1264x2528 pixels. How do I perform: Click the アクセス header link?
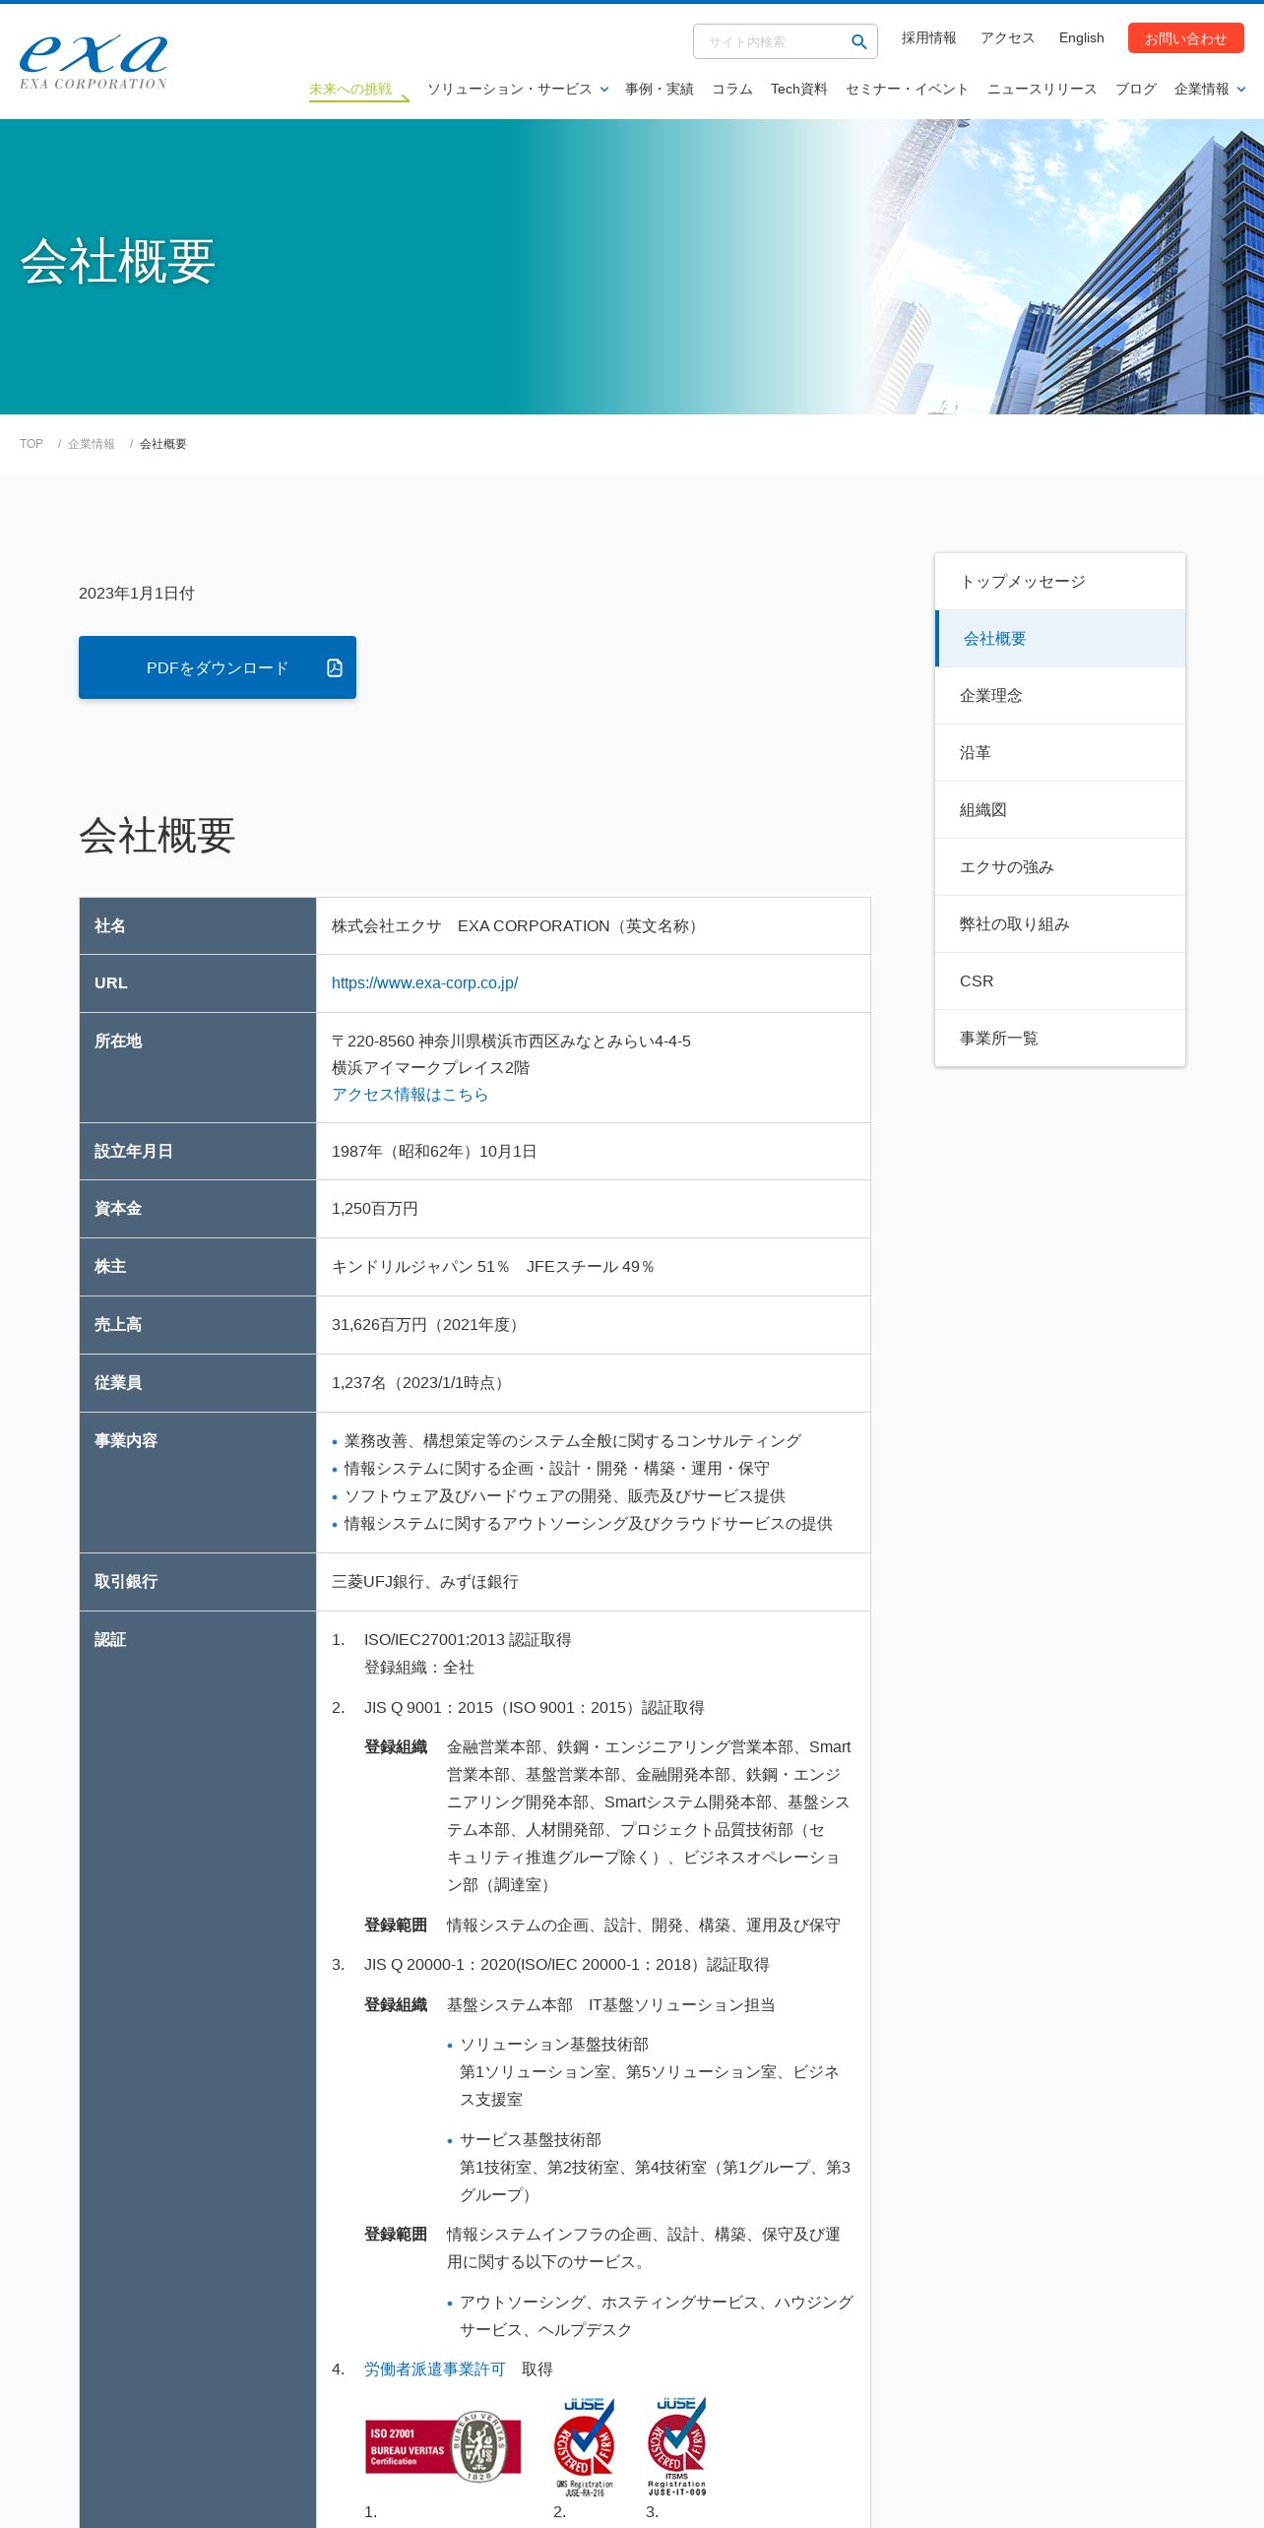point(1008,37)
